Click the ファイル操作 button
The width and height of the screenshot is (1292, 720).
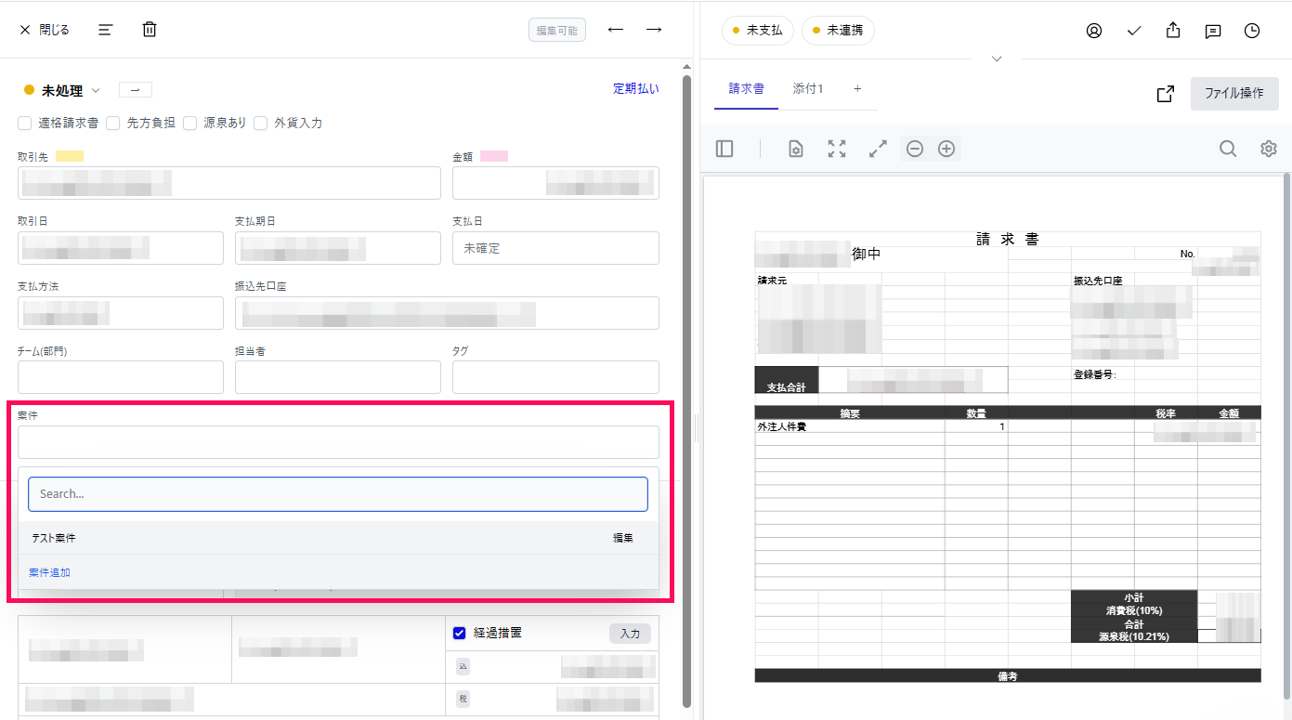point(1234,94)
